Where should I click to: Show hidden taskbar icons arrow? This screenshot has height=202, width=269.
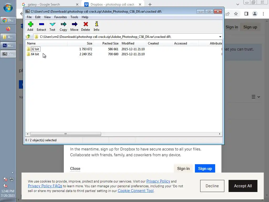(x=12, y=173)
